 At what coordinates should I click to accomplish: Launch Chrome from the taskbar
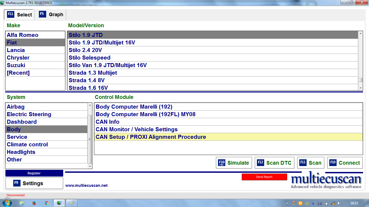click(47, 203)
